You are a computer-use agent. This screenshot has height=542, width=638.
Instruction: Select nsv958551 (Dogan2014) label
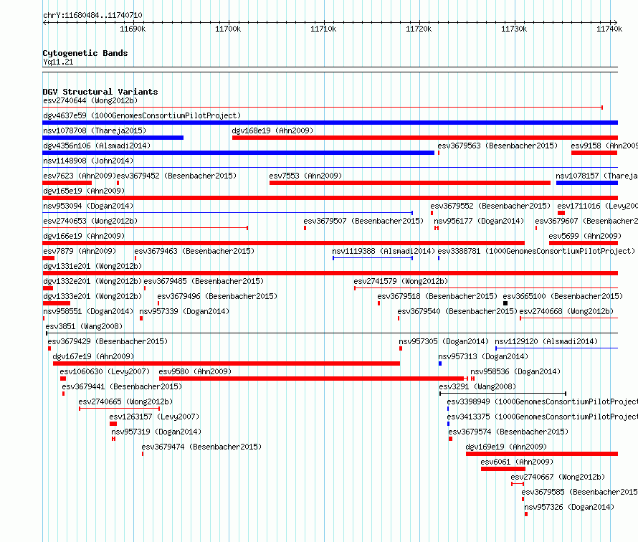click(88, 311)
